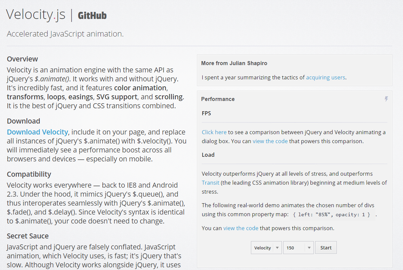Image resolution: width=403 pixels, height=270 pixels.
Task: Click the More from Julian Shapiro heading
Action: pyautogui.click(x=234, y=63)
